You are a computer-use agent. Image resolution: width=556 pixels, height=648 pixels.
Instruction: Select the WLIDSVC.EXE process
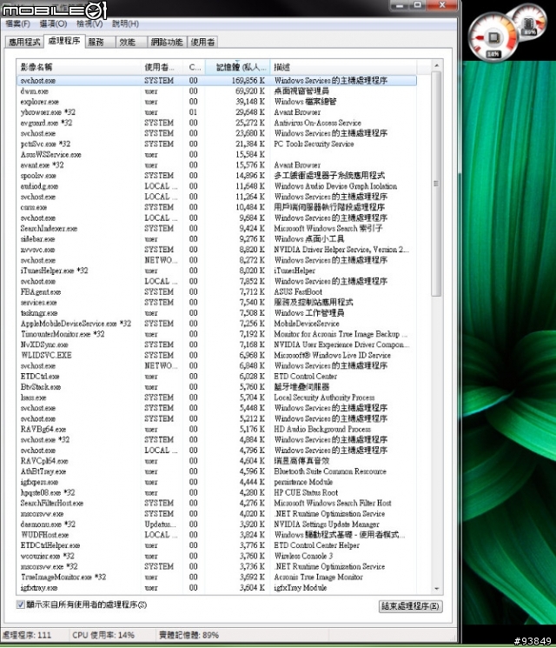216,356
